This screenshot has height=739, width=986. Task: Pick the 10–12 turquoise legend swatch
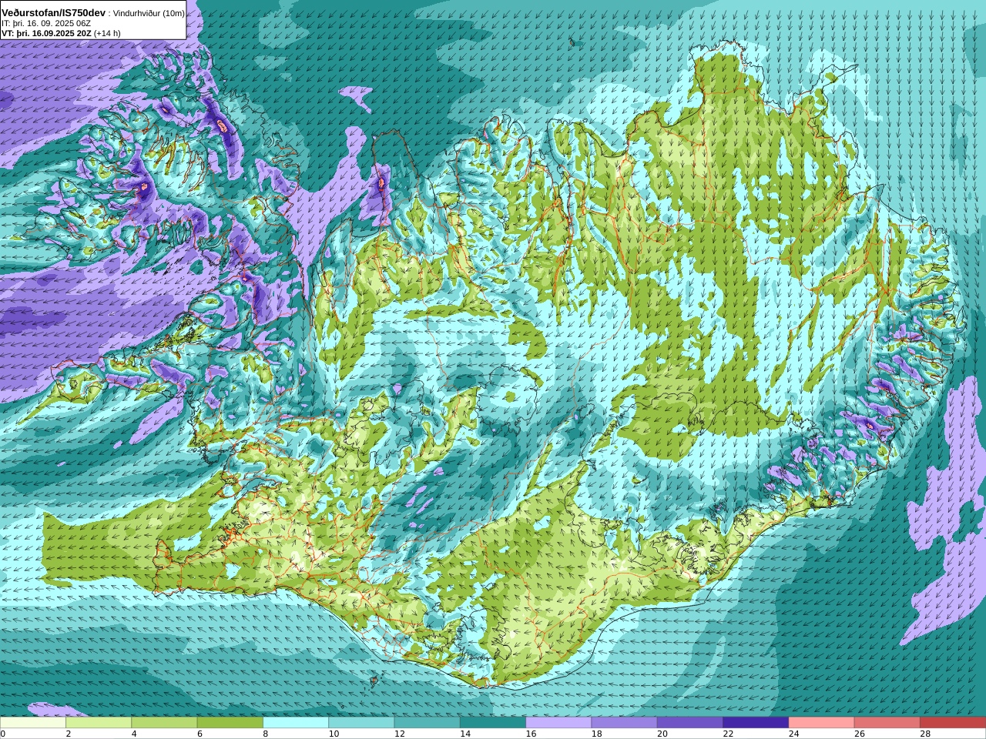(361, 723)
